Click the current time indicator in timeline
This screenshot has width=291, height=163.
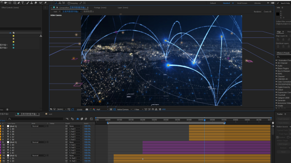205,120
